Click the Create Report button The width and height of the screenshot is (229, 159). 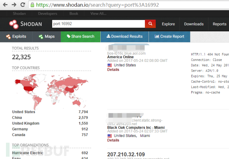[x=169, y=37]
